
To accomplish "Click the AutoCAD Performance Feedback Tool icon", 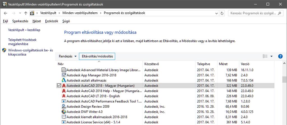I will (x=64, y=101).
